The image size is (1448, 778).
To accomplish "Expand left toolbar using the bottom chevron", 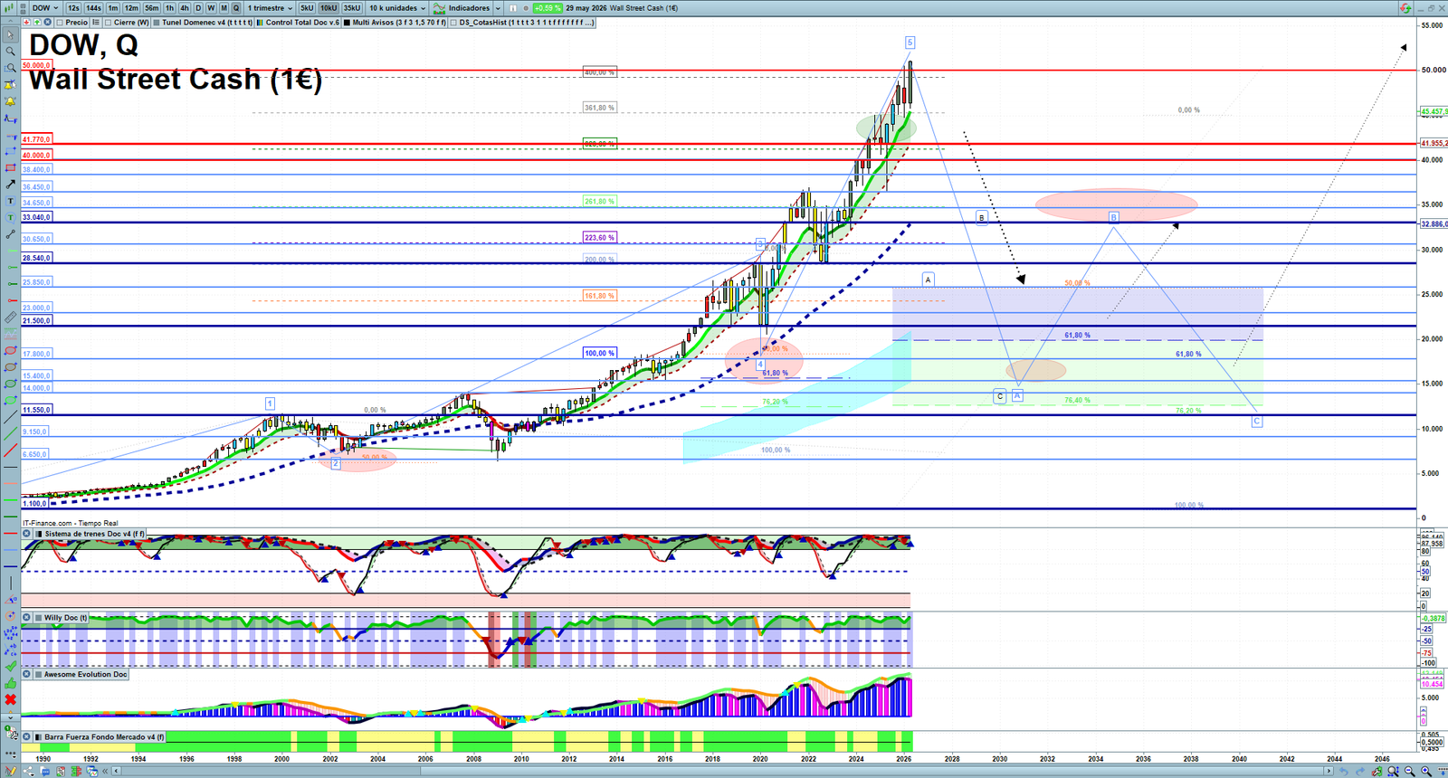I will click(10, 716).
